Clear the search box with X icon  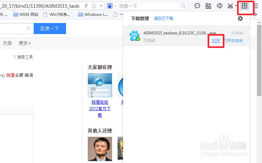28,29
